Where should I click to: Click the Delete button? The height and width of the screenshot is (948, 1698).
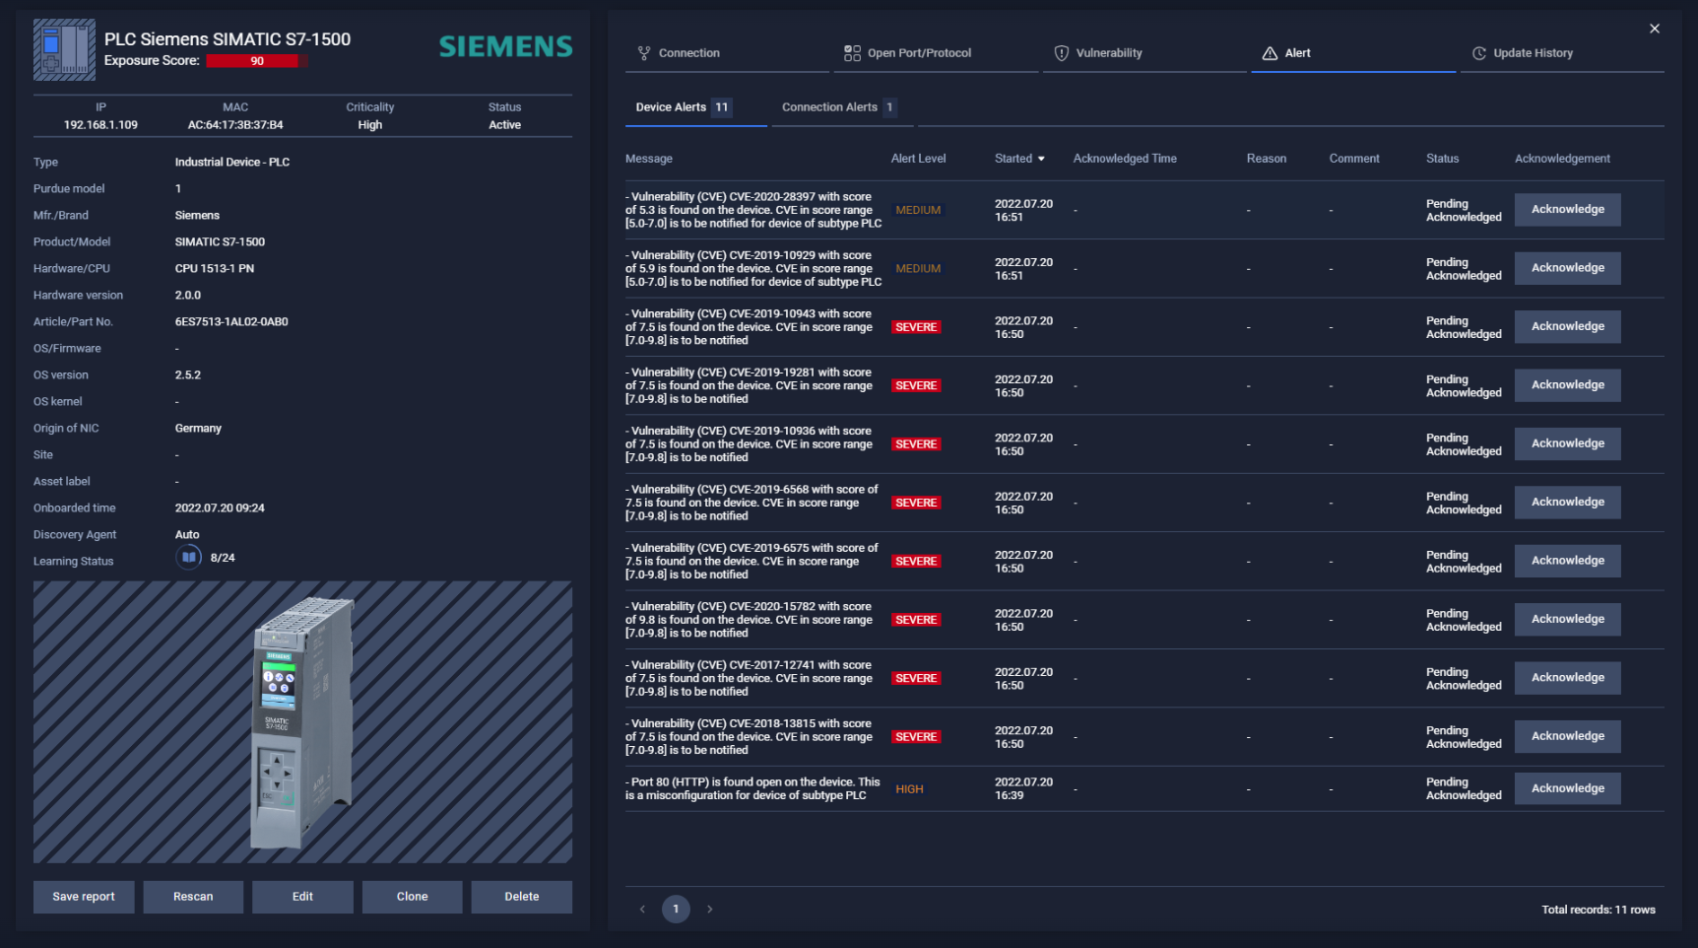521,897
